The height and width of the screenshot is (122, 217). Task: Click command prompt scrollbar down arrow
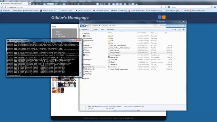click(x=80, y=75)
